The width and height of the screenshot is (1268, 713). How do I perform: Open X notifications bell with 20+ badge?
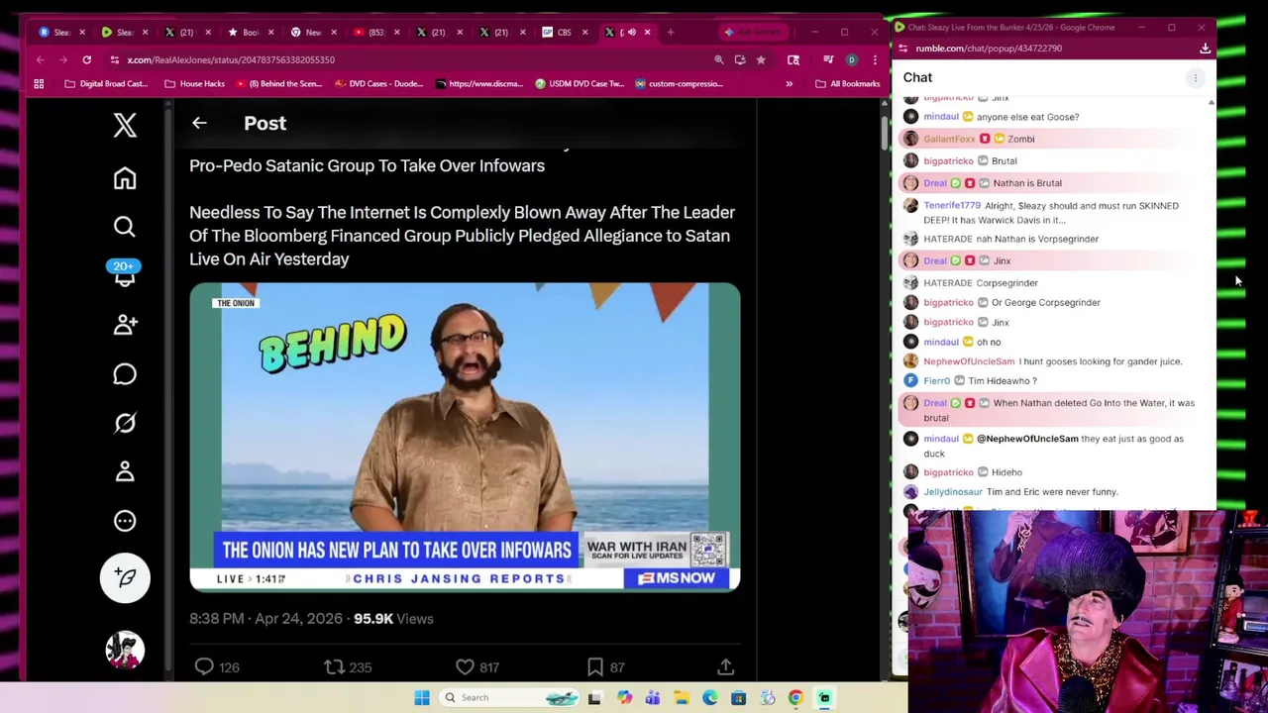click(124, 274)
